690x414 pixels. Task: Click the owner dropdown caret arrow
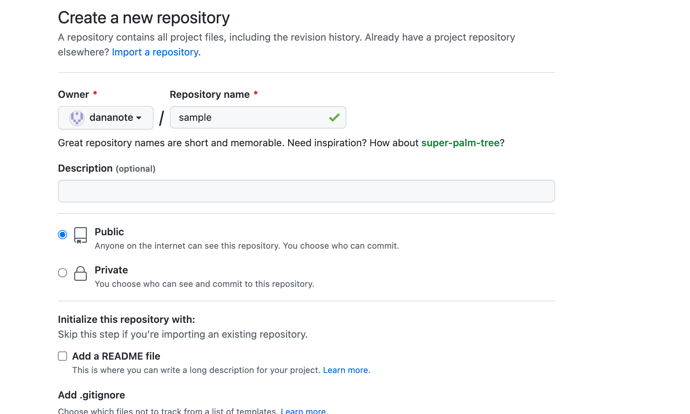coord(139,118)
